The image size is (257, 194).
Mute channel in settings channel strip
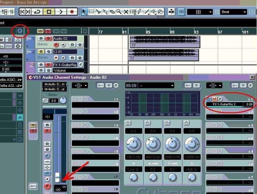click(x=47, y=125)
